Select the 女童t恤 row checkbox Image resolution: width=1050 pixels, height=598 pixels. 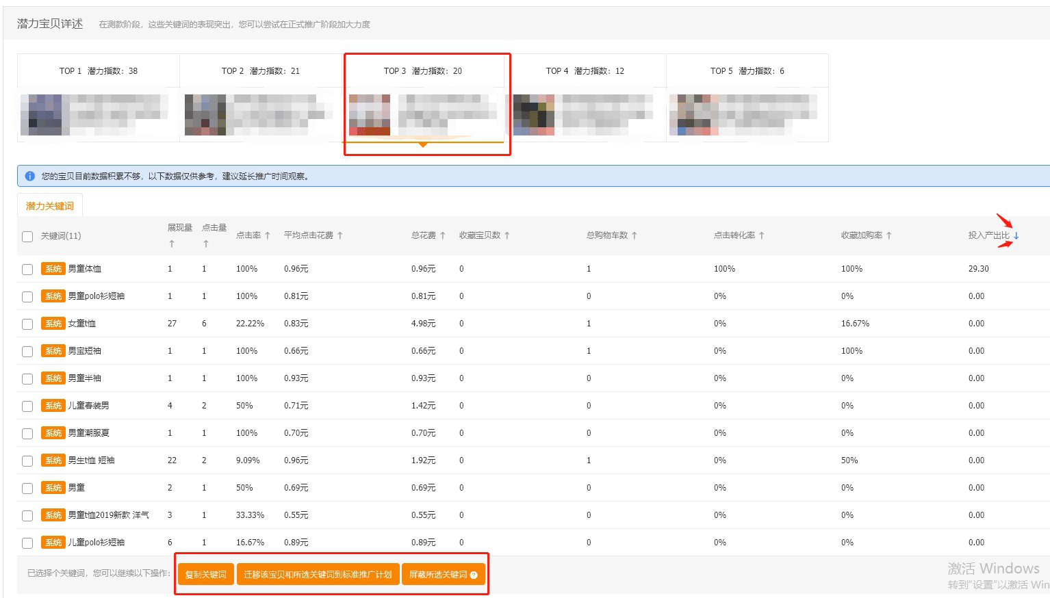(27, 324)
